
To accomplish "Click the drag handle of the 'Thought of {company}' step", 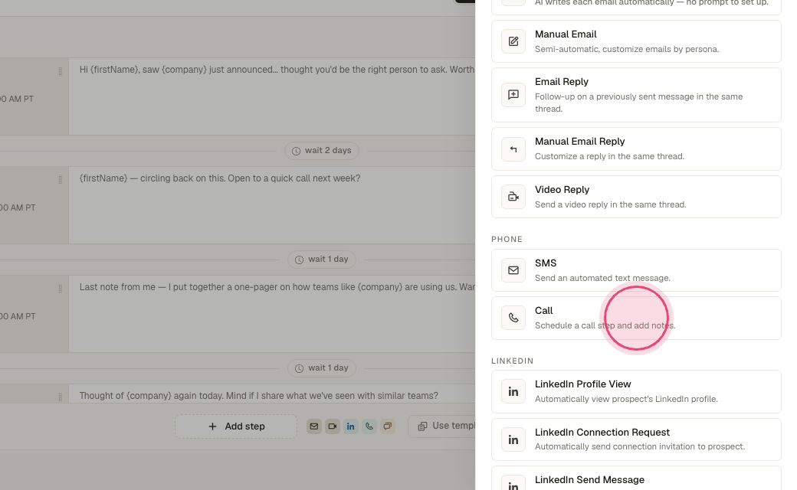I will coord(60,397).
